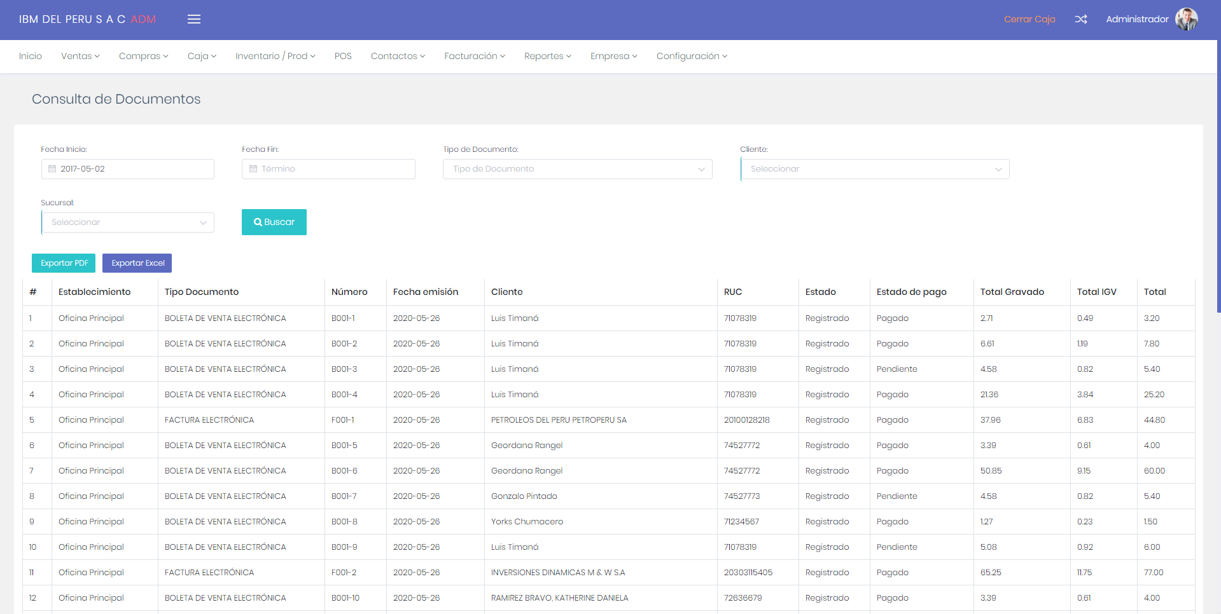Click the shuffle arrows icon in header
Screen dimensions: 1221x614
coord(1080,19)
